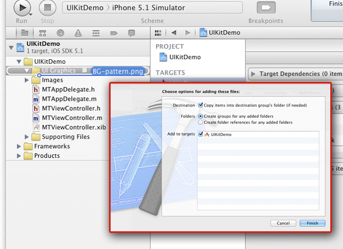This screenshot has height=249, width=343.
Task: Click the Finish button
Action: click(313, 223)
